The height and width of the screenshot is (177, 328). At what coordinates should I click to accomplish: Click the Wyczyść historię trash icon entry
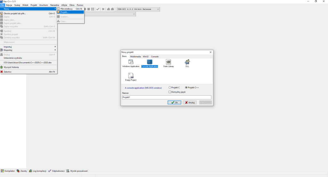(11, 67)
